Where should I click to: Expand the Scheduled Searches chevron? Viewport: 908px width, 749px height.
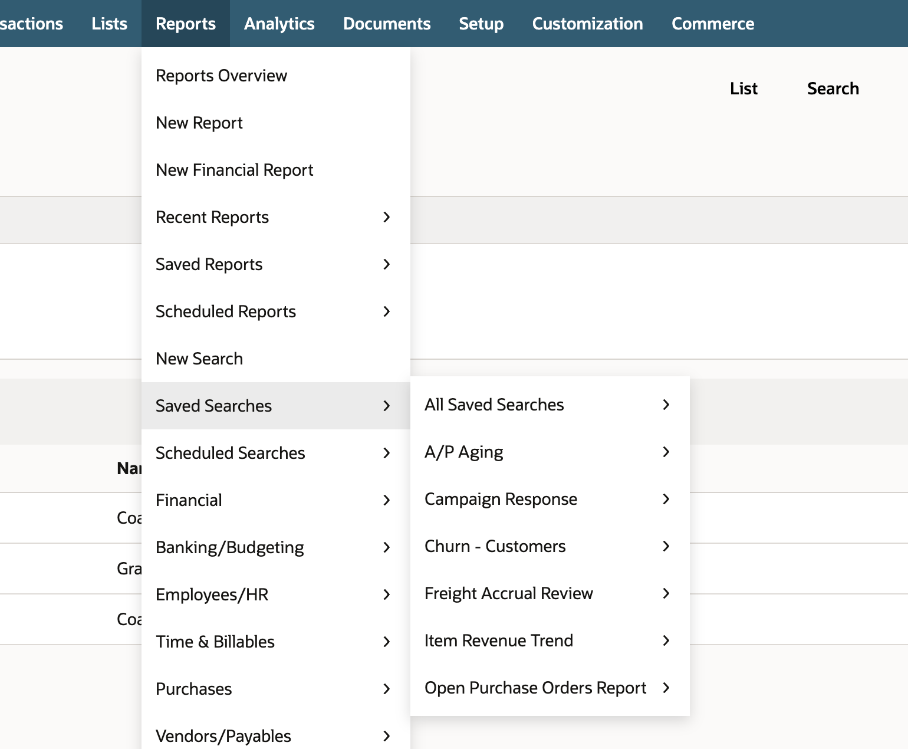tap(387, 453)
